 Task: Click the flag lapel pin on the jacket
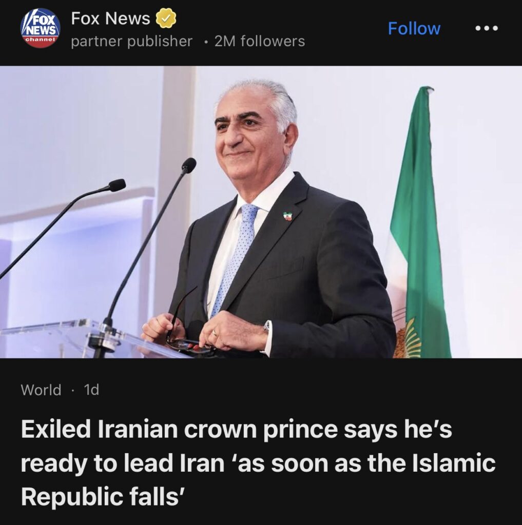pos(287,216)
